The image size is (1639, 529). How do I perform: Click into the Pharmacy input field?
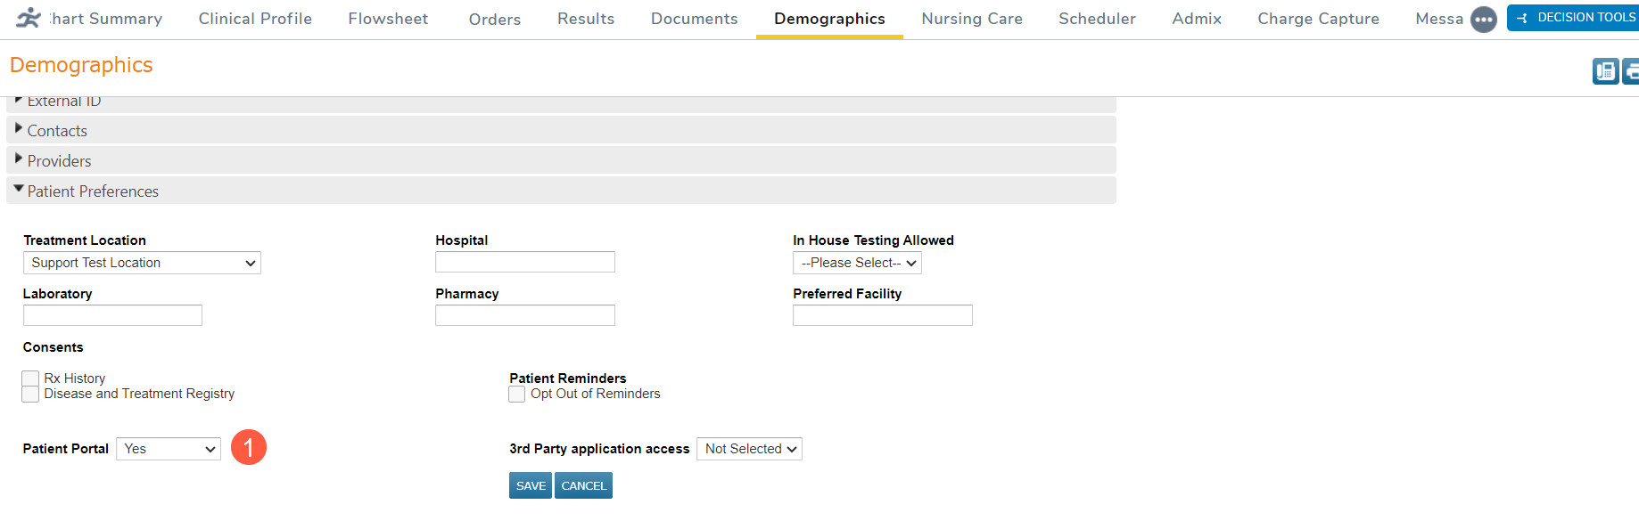[525, 315]
